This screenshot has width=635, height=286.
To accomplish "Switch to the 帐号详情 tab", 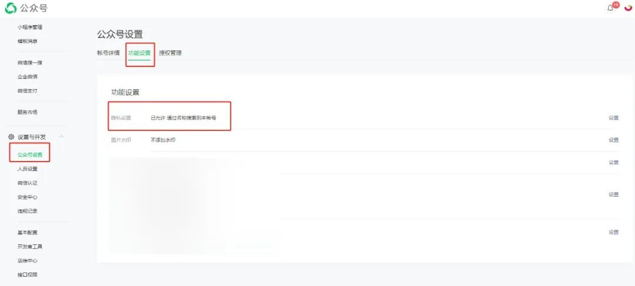I will coord(108,53).
